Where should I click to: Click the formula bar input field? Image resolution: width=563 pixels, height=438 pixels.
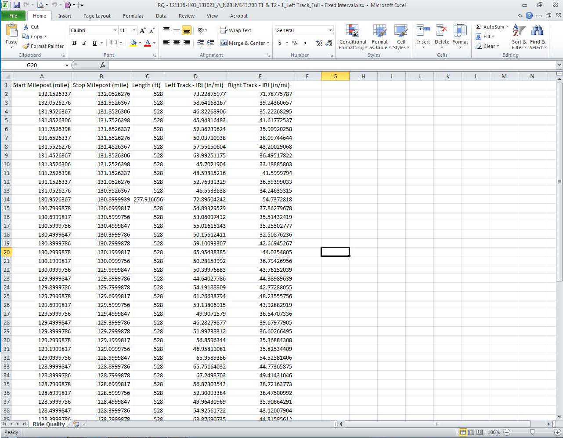click(332, 65)
